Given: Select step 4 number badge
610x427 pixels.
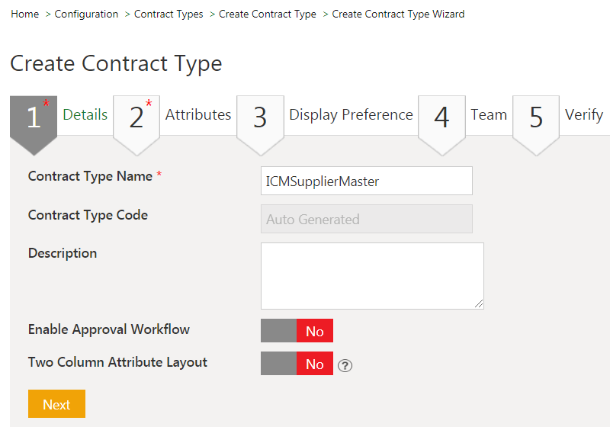Looking at the screenshot, I should coord(441,118).
